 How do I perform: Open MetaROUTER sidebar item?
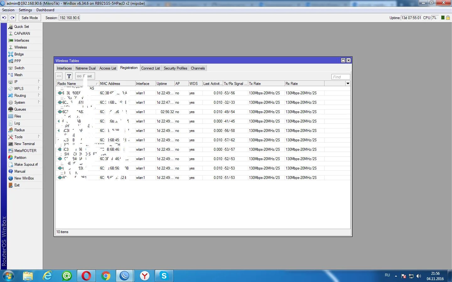point(25,151)
